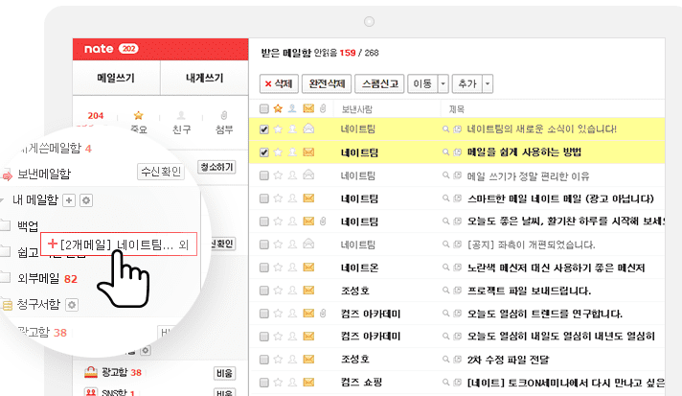Viewport: 682px width, 396px height.
Task: Check the 오늘도 좋은 날씨 mail row
Action: pos(264,221)
